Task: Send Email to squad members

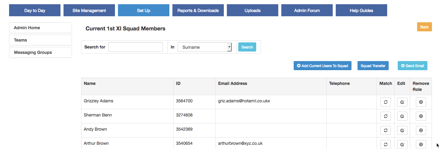Action: [x=412, y=66]
